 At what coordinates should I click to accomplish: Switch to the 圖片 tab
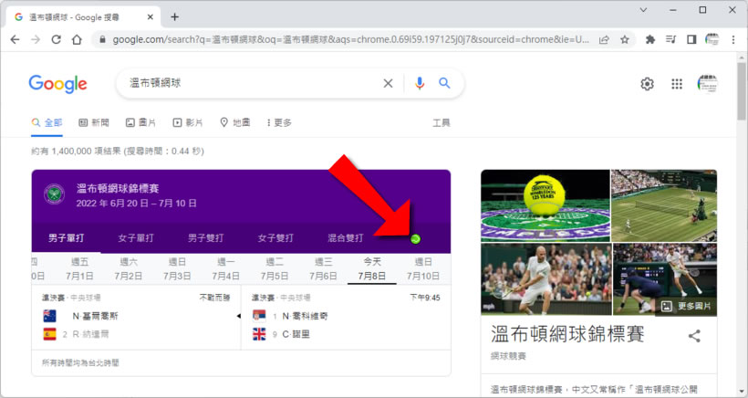tap(140, 122)
